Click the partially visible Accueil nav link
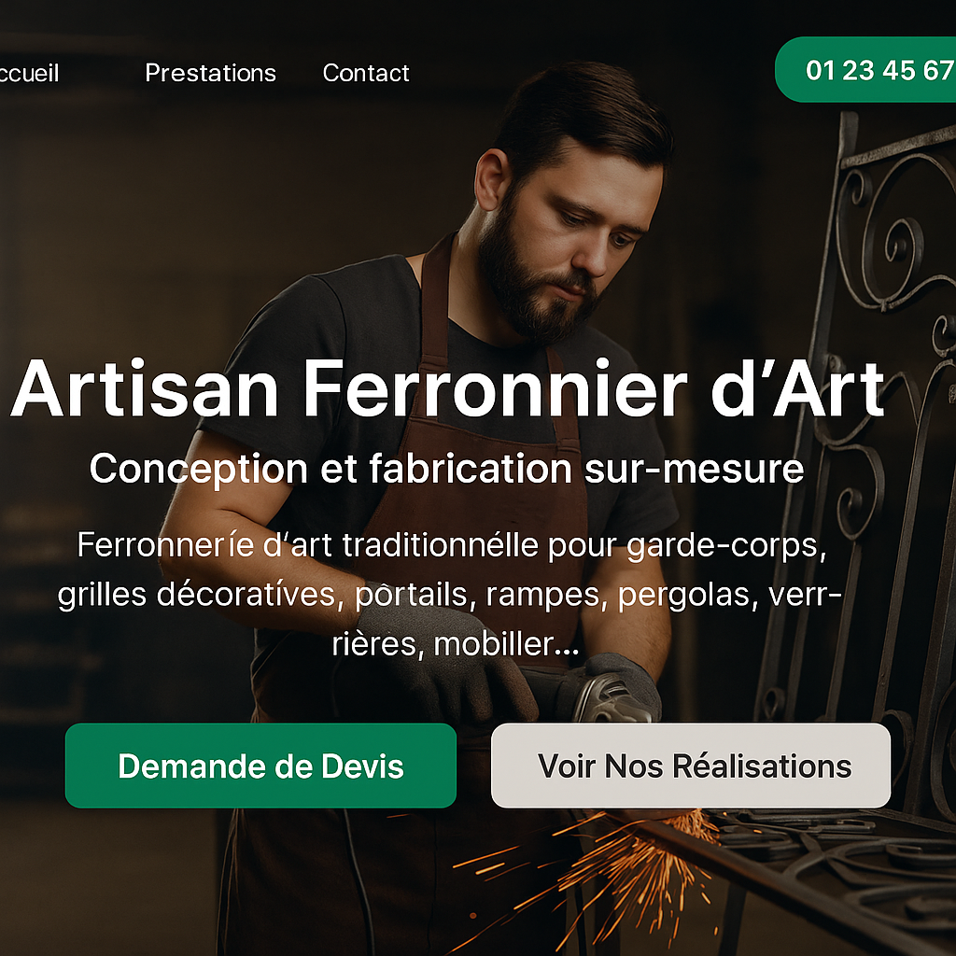 pyautogui.click(x=29, y=73)
